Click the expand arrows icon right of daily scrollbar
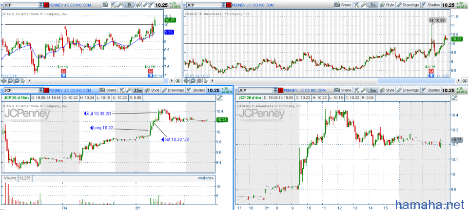Screen dimensions: 468x210 pyautogui.click(x=178, y=81)
